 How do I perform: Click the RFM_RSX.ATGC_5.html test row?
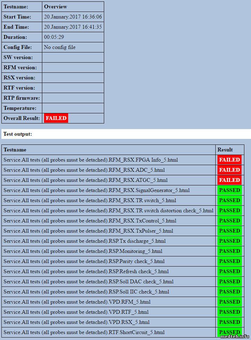pyautogui.click(x=85, y=180)
